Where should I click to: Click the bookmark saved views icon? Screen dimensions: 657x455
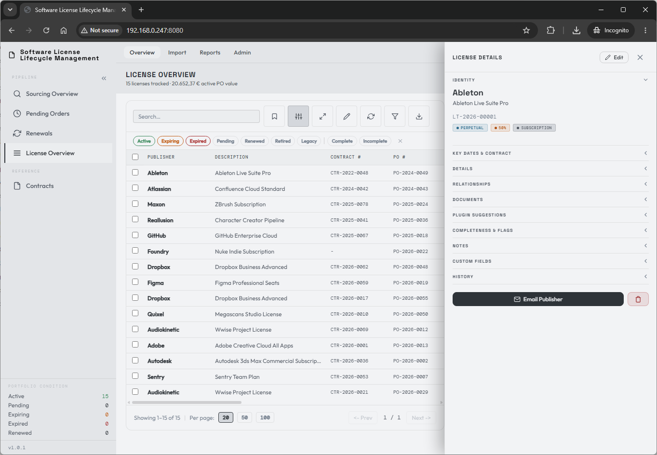pyautogui.click(x=274, y=116)
